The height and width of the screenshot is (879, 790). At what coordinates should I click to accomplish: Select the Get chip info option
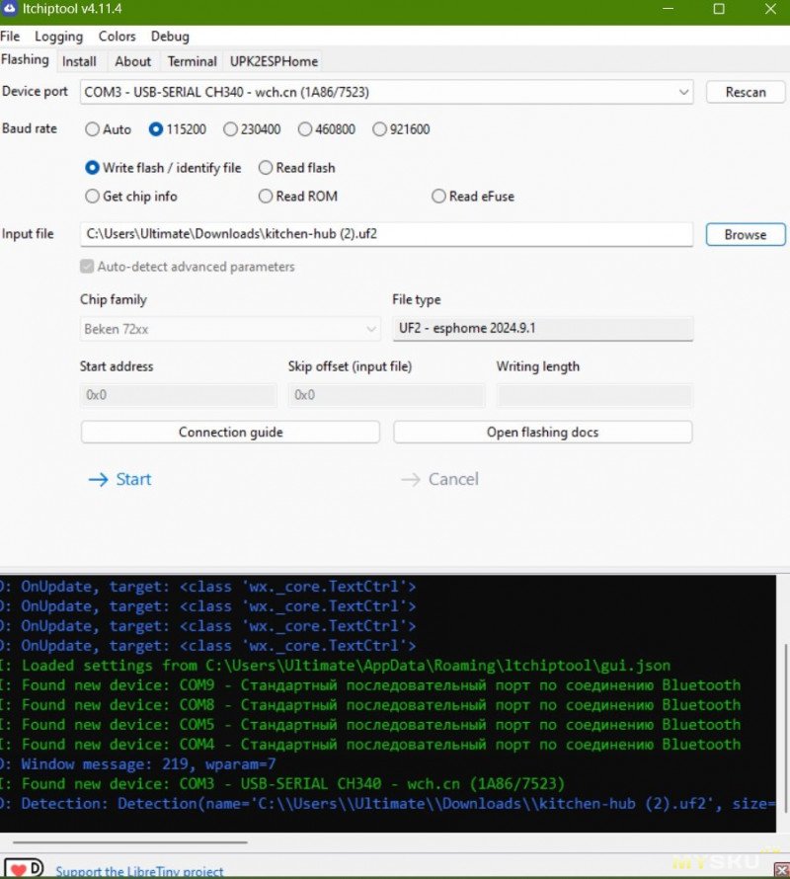coord(93,197)
